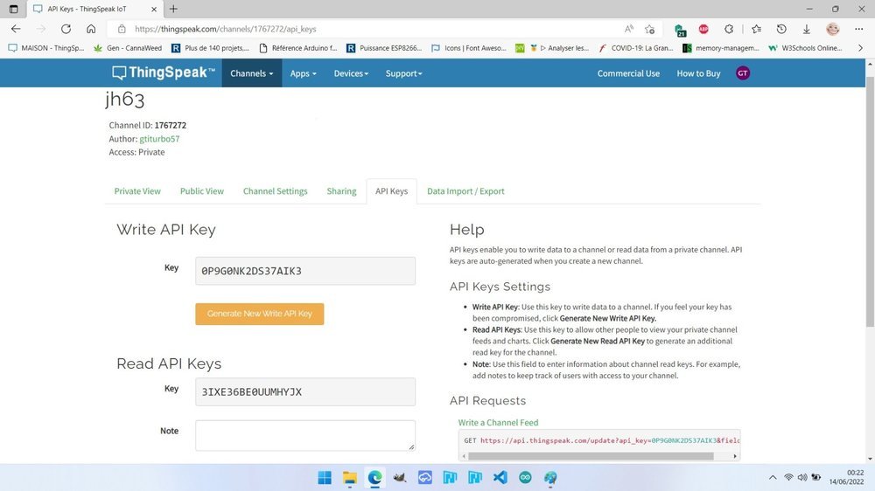Screen dimensions: 875x491
Task: Click the Read API Key field
Action: [305, 391]
